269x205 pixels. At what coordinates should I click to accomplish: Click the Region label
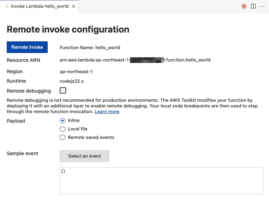(15, 71)
